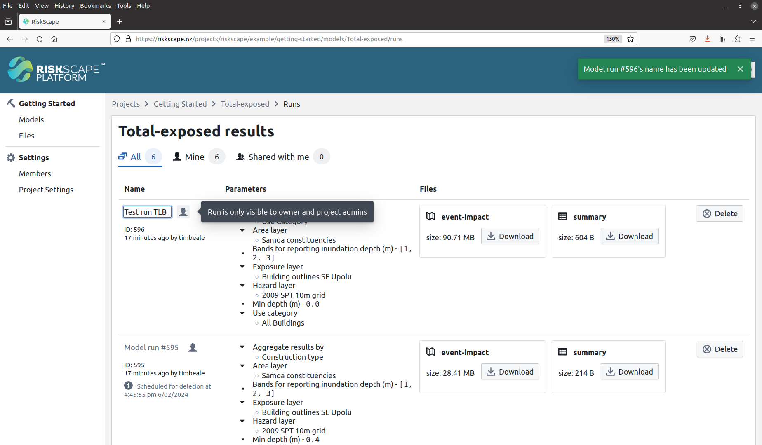The image size is (762, 445).
Task: Collapse Exposure layer in run 596 parameters
Action: point(242,267)
